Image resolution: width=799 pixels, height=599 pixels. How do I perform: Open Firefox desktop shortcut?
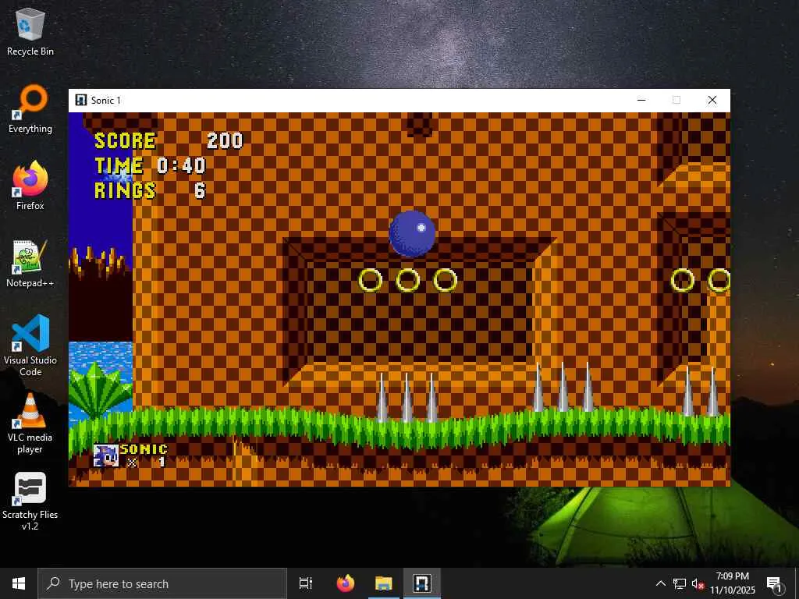pos(30,186)
